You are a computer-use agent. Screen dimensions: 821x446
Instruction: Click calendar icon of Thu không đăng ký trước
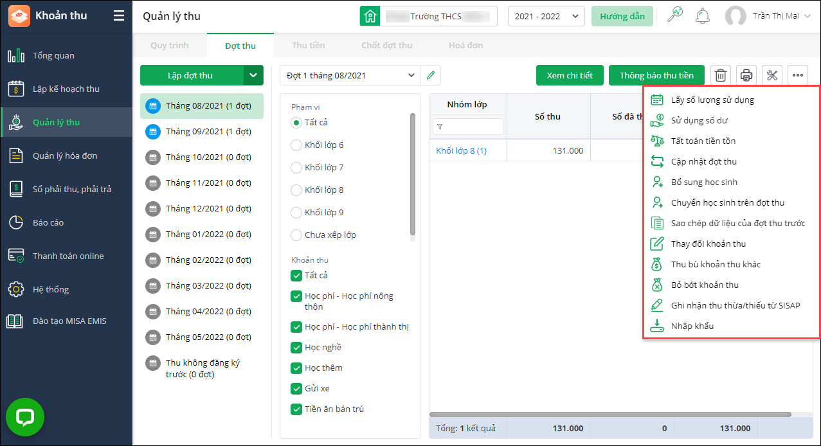click(152, 363)
